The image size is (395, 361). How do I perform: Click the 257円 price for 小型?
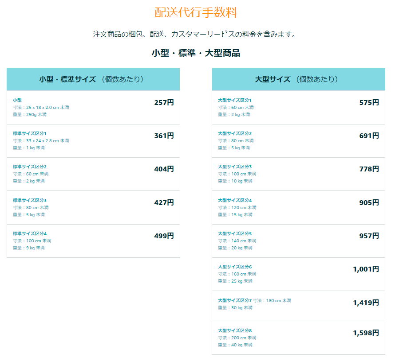[164, 103]
